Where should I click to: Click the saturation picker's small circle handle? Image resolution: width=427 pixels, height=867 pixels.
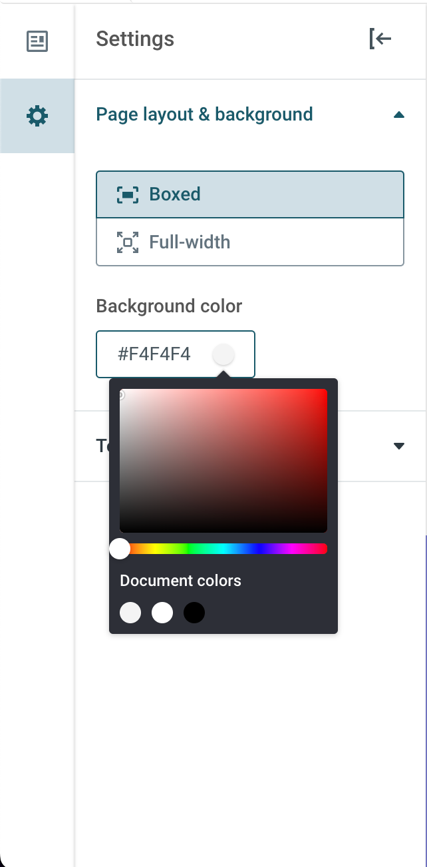pos(121,395)
